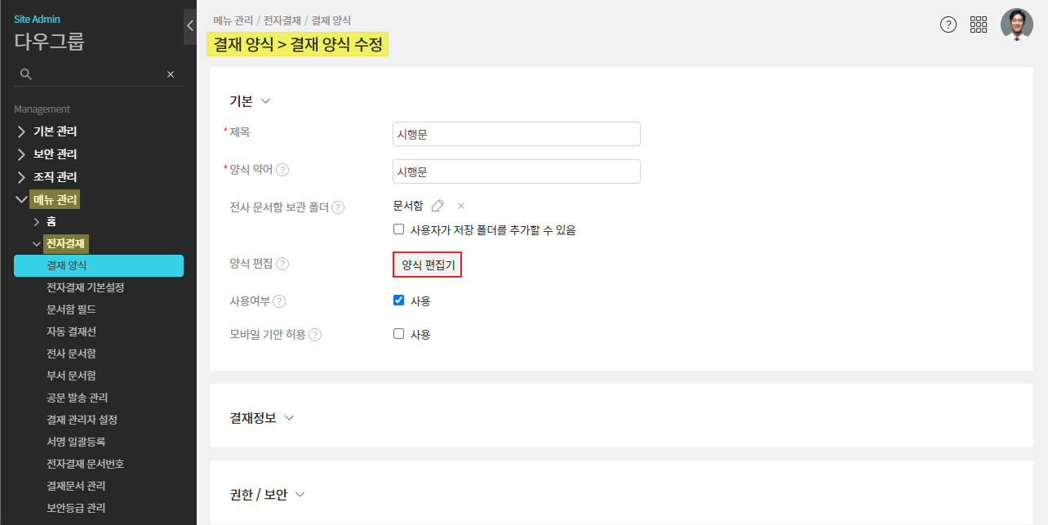
Task: Check the 모바일 기안 허용 사용 checkbox
Action: pyautogui.click(x=399, y=334)
